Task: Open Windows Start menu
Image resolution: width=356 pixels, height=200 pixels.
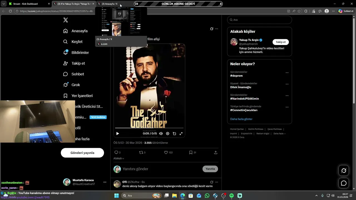Action: (x=116, y=196)
